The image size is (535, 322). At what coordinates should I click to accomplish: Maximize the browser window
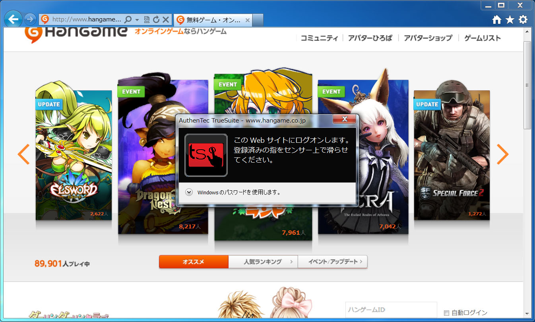tap(502, 5)
